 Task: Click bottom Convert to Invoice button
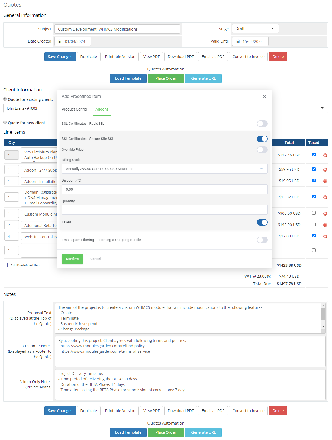[x=248, y=411]
